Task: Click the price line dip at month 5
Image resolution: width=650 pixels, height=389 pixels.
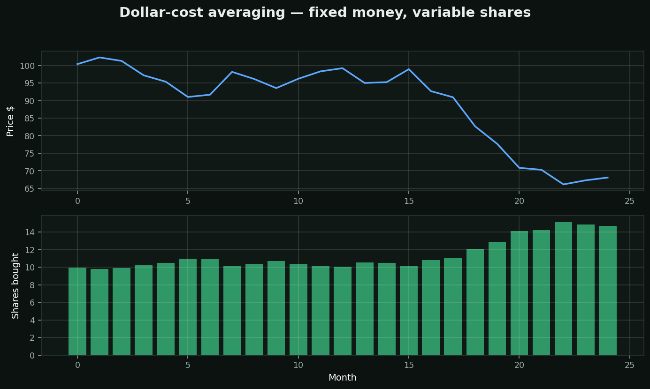Action: pos(188,97)
